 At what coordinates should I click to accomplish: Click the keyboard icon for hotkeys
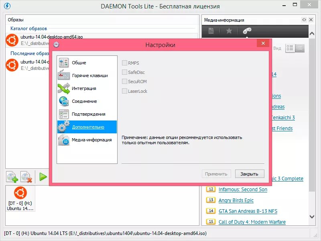64,75
